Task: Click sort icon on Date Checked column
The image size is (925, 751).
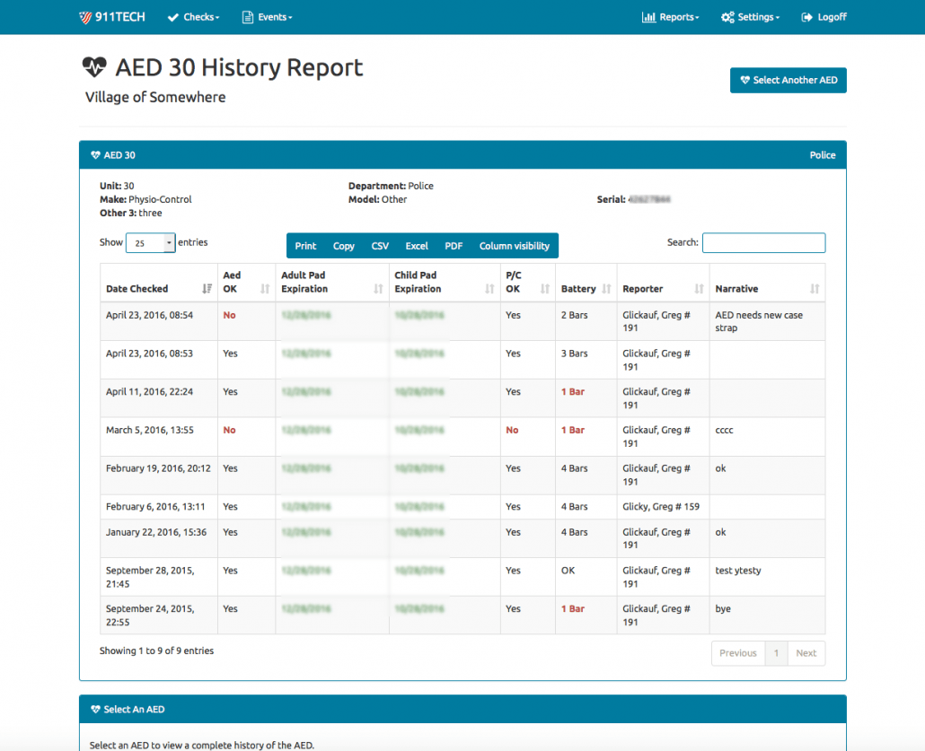Action: 207,289
